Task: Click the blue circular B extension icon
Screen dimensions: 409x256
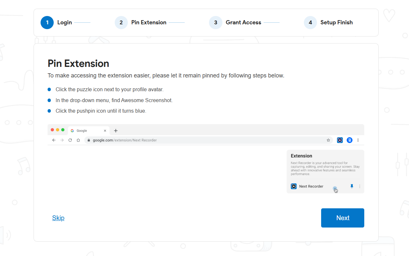Action: 349,140
